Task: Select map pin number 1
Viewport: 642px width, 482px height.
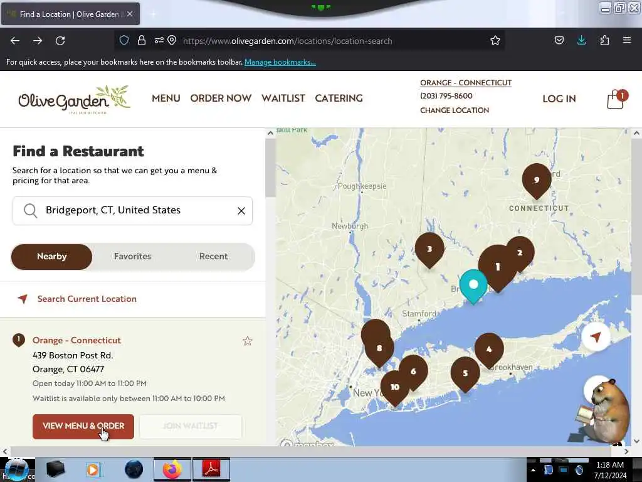Action: coord(497,267)
